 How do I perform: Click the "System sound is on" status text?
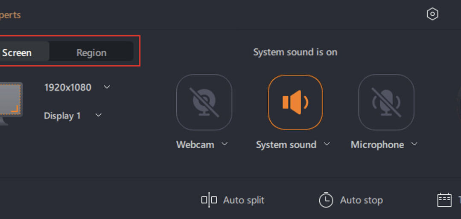tap(295, 52)
